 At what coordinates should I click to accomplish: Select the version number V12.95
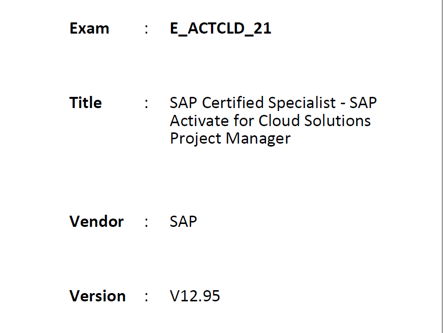(x=195, y=296)
